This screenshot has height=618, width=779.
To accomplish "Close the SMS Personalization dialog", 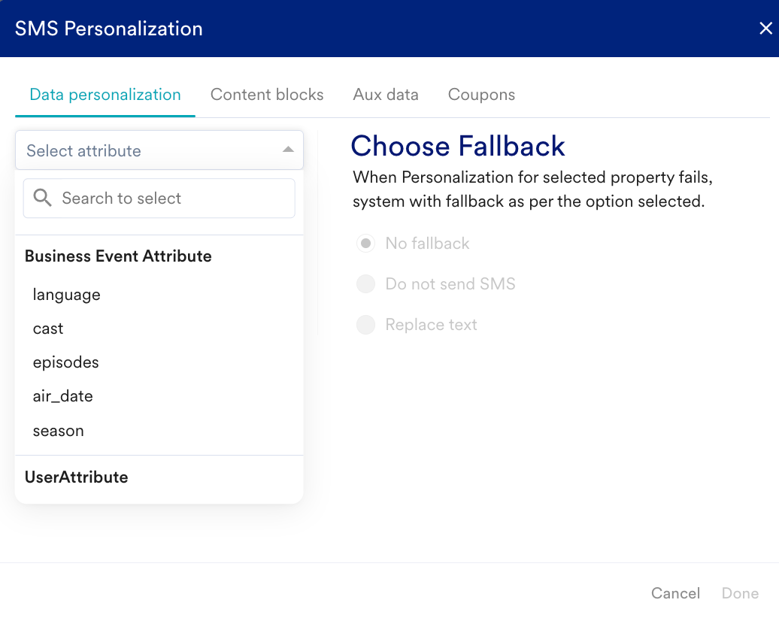I will tap(765, 29).
